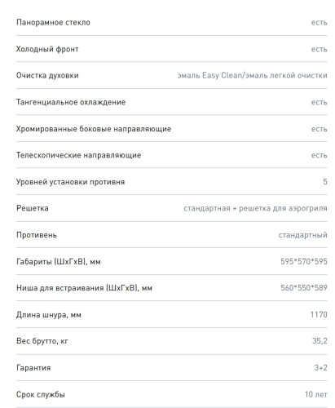
Task: Click the "Панорамное стекло" label
Action: pyautogui.click(x=53, y=22)
